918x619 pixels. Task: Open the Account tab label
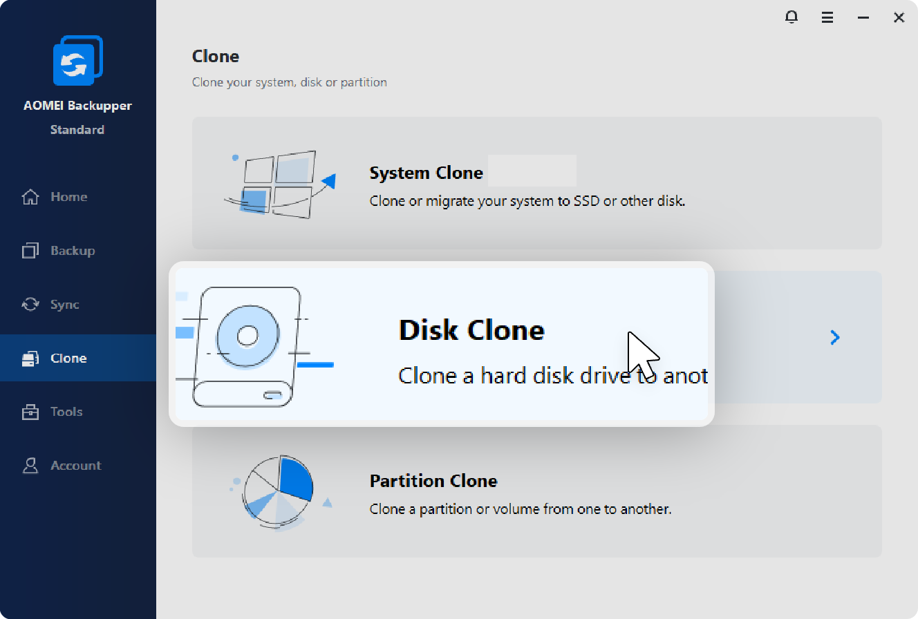(76, 466)
